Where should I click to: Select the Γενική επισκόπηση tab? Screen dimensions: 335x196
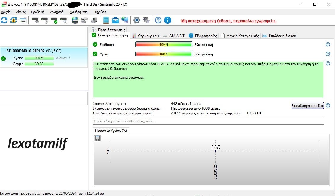(110, 35)
